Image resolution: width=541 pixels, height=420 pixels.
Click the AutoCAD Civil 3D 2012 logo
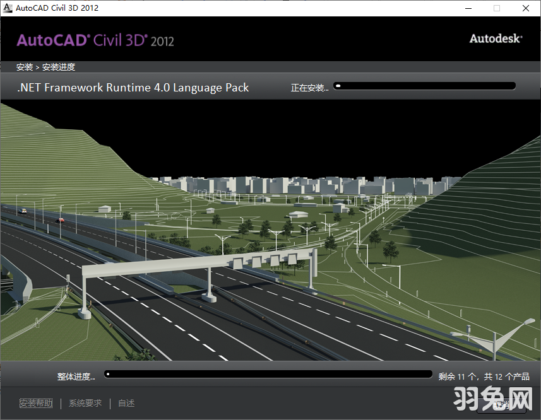coord(95,40)
